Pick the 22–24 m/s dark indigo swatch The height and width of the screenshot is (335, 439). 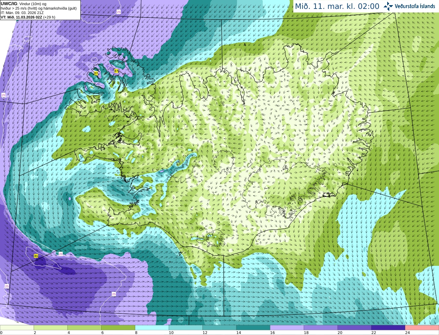pos(389,327)
